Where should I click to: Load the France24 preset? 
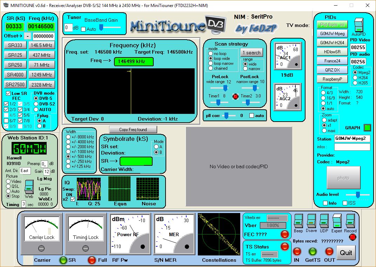[332, 61]
